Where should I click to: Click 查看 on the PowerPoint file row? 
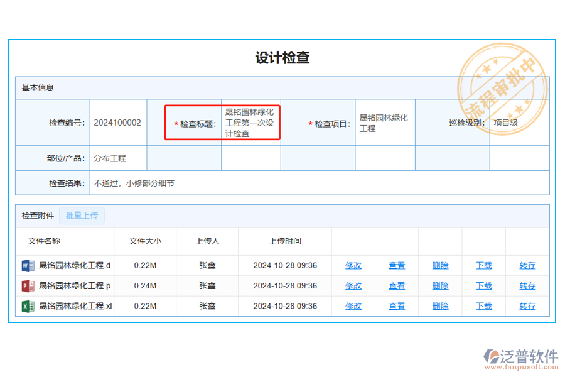point(397,286)
